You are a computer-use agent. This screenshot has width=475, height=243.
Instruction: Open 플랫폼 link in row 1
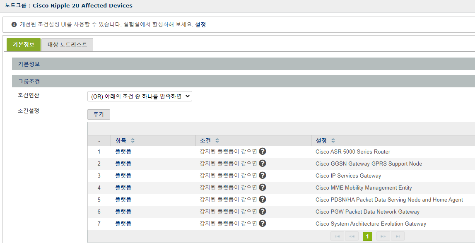(x=123, y=152)
